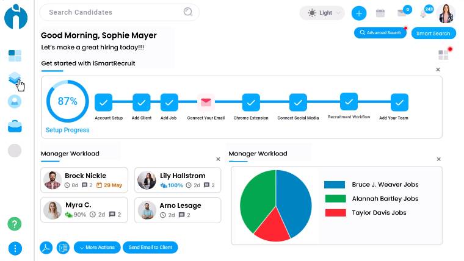Image resolution: width=464 pixels, height=261 pixels.
Task: Click the Smart Search button
Action: 433,34
